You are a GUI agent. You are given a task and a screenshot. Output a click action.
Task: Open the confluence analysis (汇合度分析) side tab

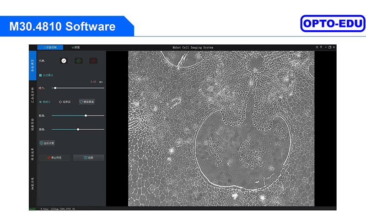pyautogui.click(x=32, y=95)
